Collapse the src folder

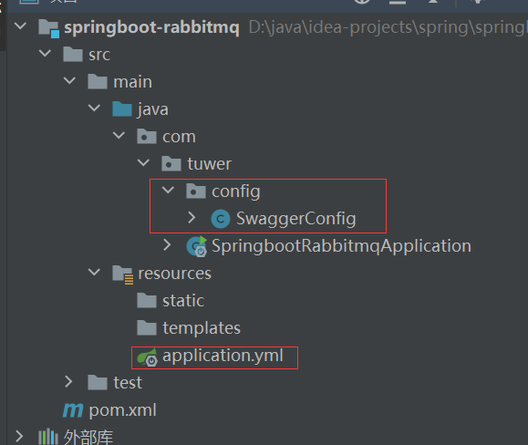click(x=45, y=53)
